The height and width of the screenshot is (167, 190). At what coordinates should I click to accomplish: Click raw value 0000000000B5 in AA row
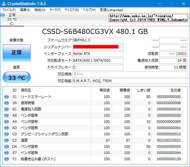click(x=169, y=122)
